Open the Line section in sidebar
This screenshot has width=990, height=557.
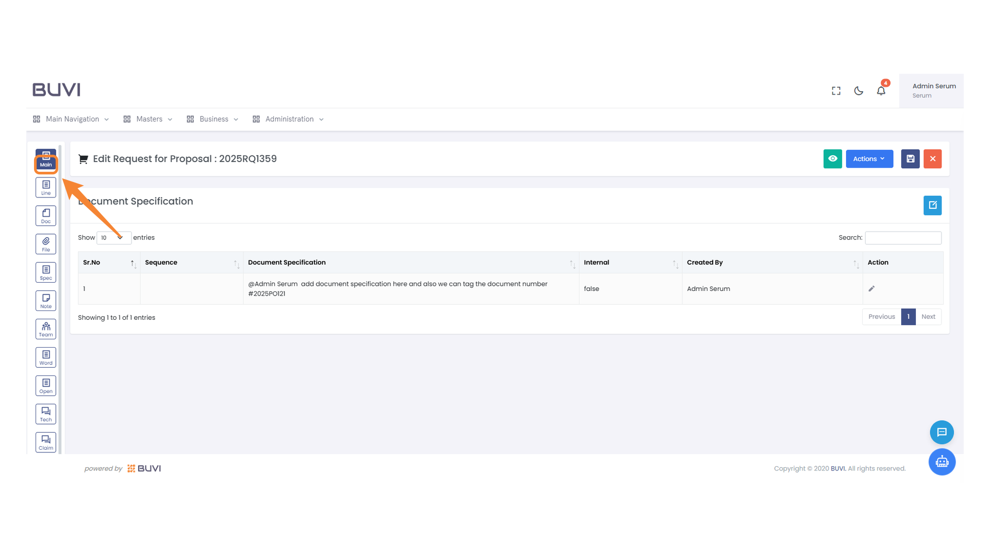point(46,188)
